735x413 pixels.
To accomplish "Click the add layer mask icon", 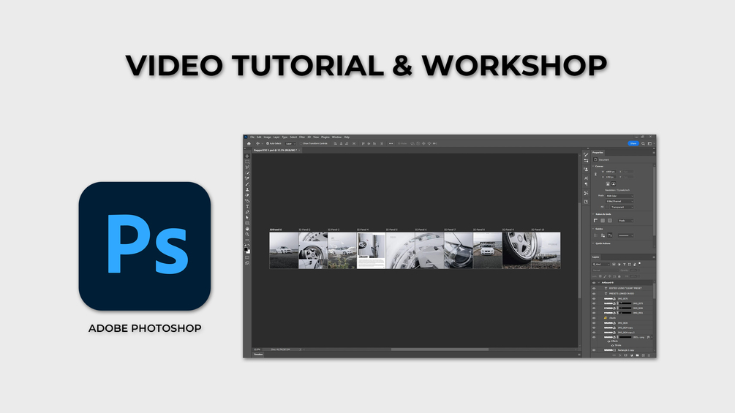I will click(x=626, y=355).
